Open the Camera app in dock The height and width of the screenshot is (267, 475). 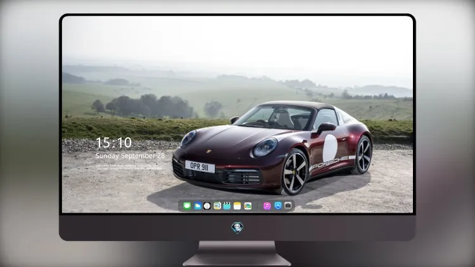point(288,206)
